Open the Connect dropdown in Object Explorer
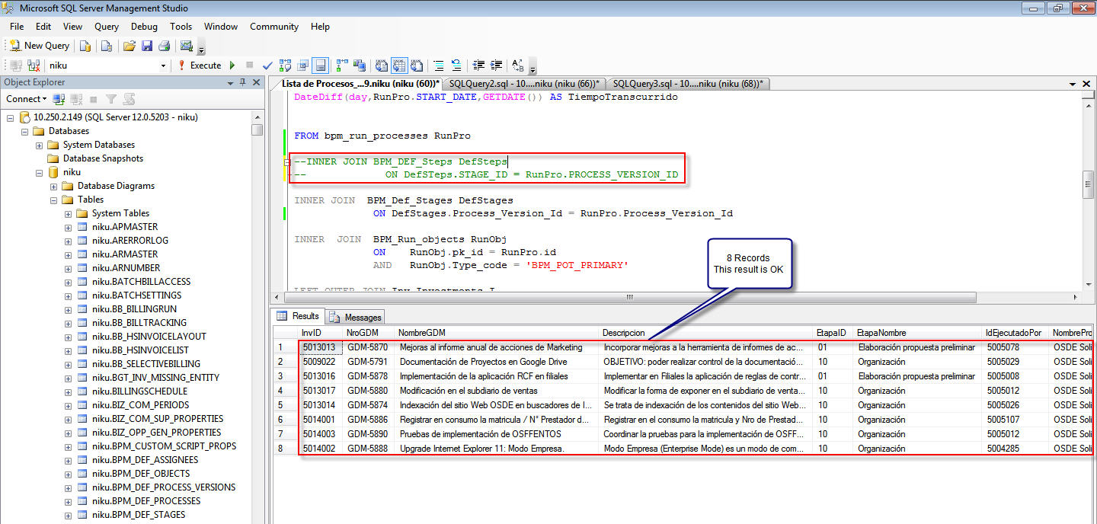Viewport: 1097px width, 524px height. pyautogui.click(x=27, y=99)
